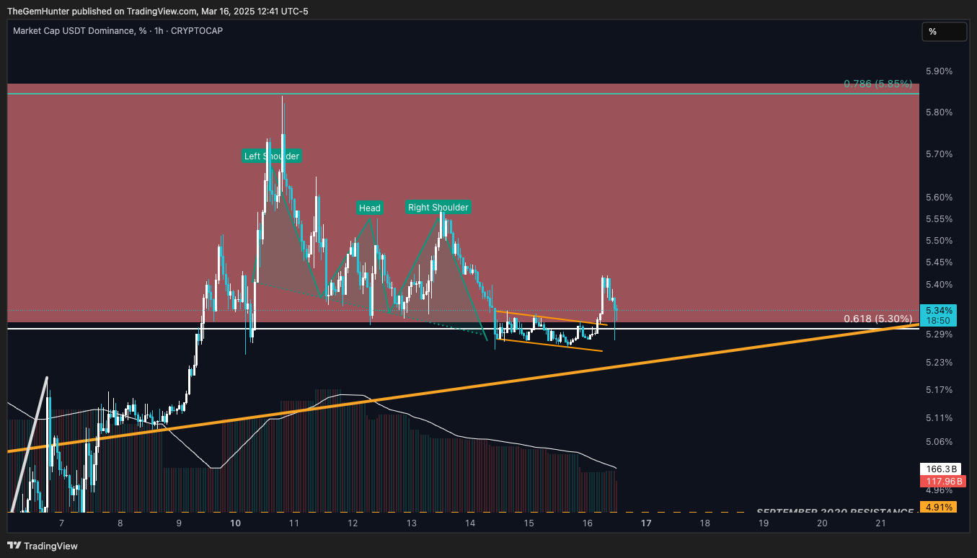Click the 5.40% price axis label

tap(939, 283)
